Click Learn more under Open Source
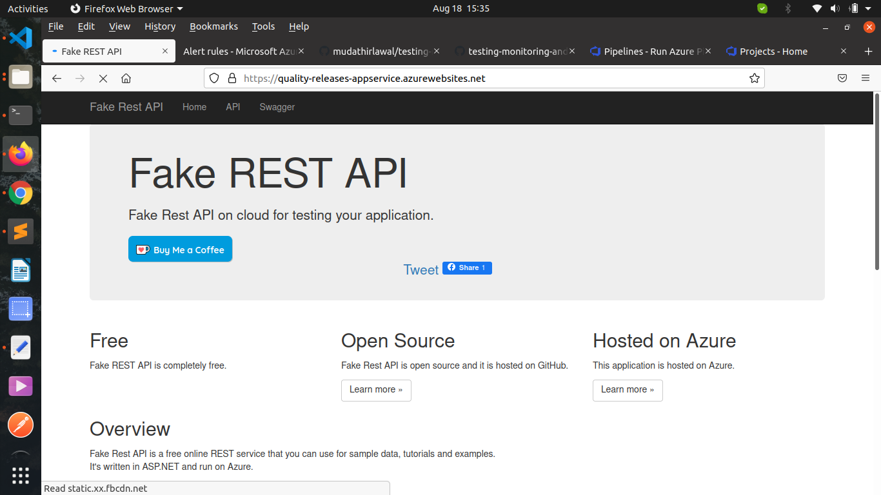 pos(375,390)
